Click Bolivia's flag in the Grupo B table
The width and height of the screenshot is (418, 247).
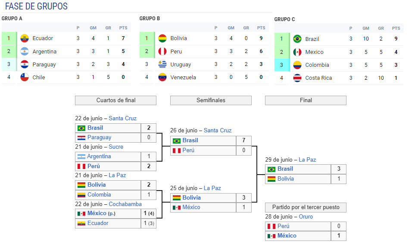[162, 38]
